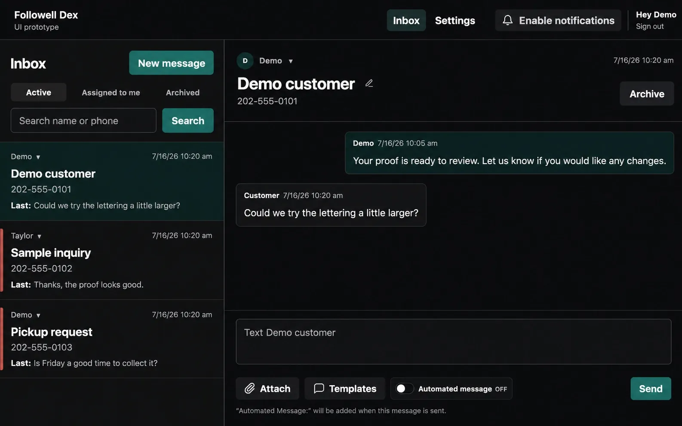The height and width of the screenshot is (426, 682).
Task: Click the 202-555-0103 phone number
Action: (x=42, y=347)
